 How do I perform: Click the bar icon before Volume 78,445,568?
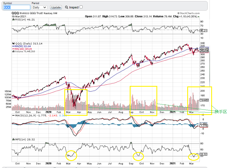coord(13,51)
